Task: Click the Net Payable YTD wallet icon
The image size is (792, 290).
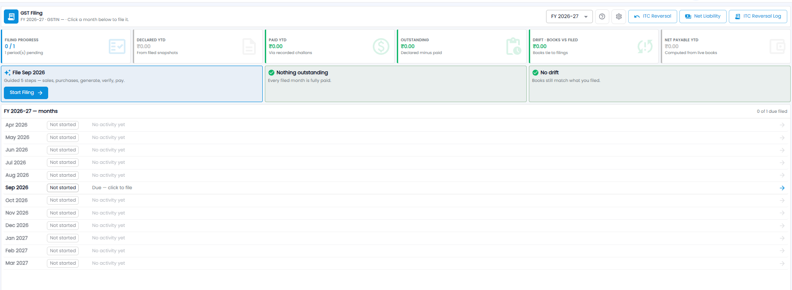Action: [777, 46]
